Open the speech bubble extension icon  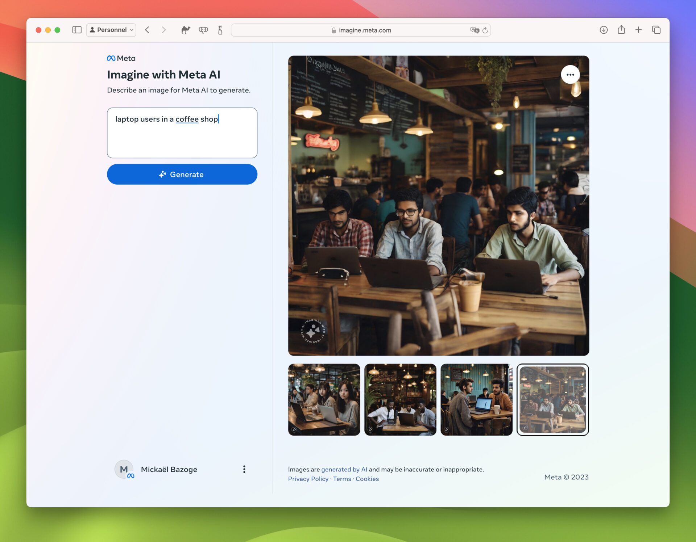(203, 30)
